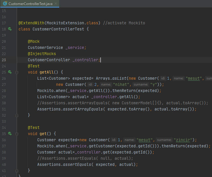The image size is (212, 177).
Task: Click the @ExtendWith annotation
Action: (x=31, y=23)
